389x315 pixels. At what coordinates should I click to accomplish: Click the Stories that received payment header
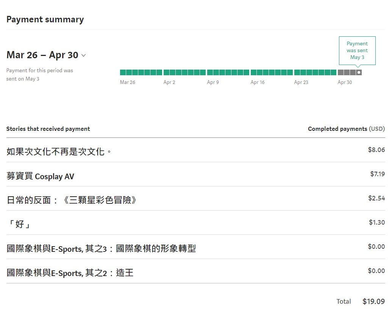click(48, 129)
